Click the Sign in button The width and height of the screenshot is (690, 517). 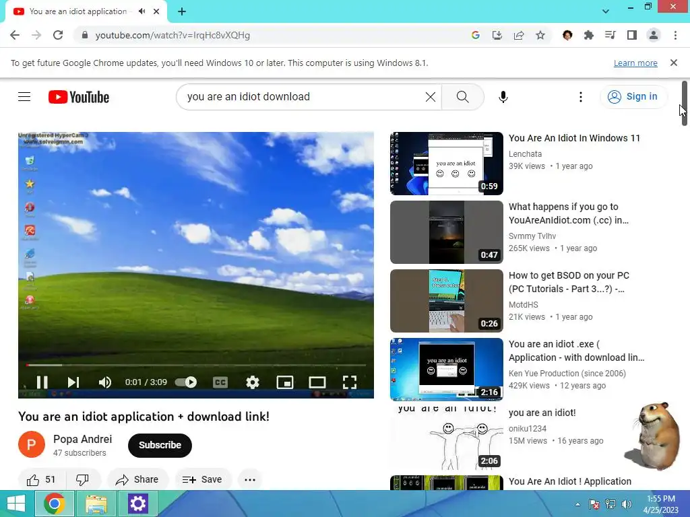pyautogui.click(x=632, y=97)
